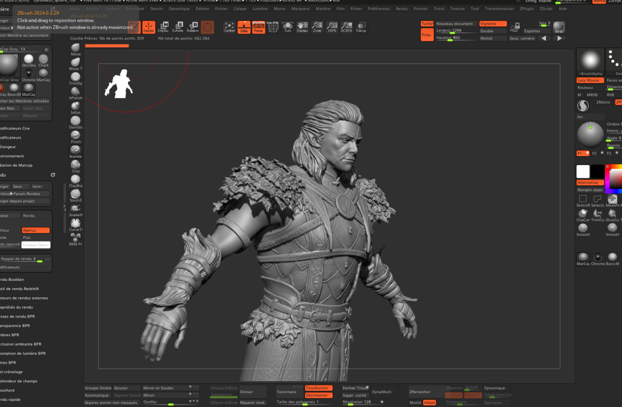The image size is (622, 407).
Task: Click the Sauv. caméra button
Action: [x=522, y=38]
